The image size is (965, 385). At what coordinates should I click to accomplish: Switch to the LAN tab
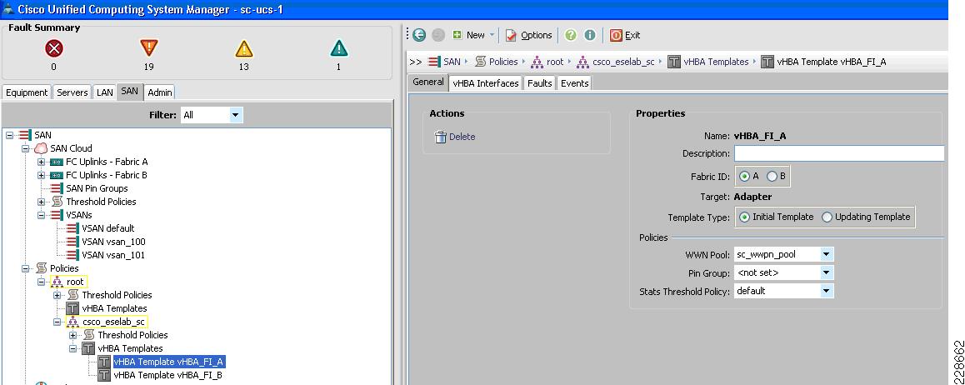tap(105, 92)
